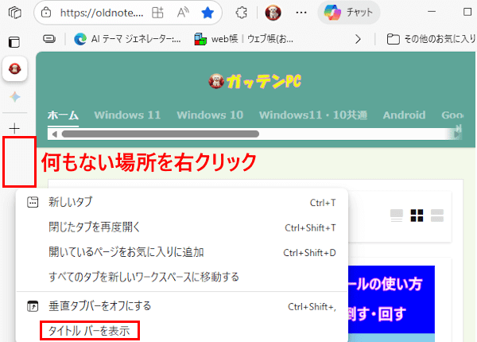The width and height of the screenshot is (477, 342).
Task: Activate the Read aloud icon
Action: [183, 13]
